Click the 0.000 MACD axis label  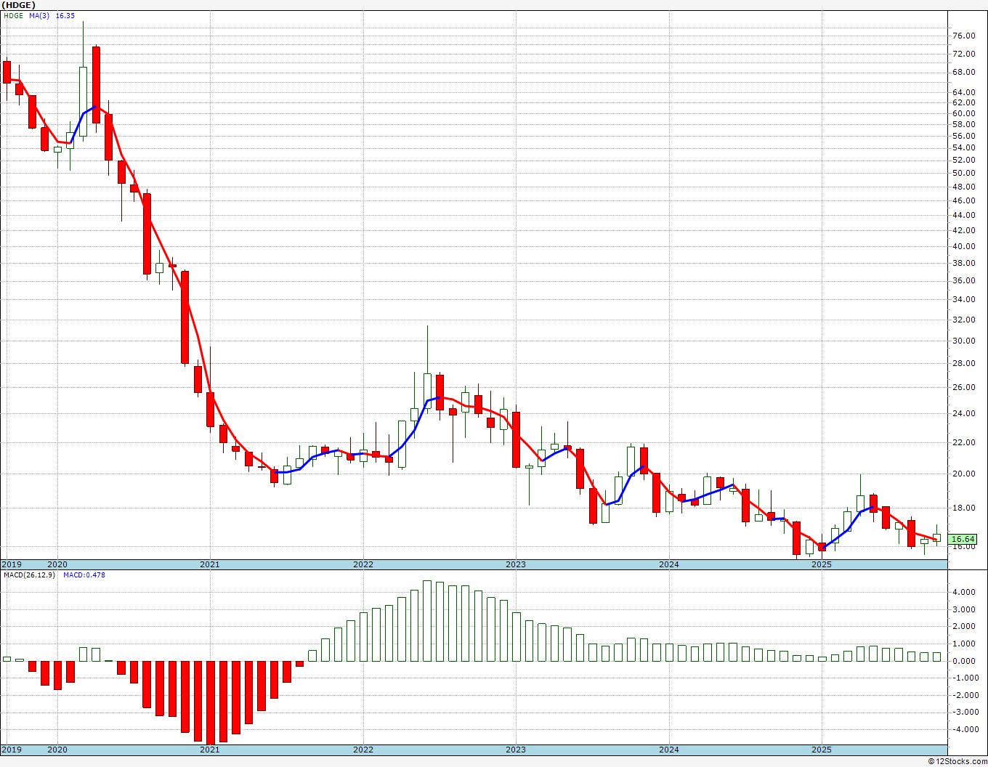[x=963, y=661]
